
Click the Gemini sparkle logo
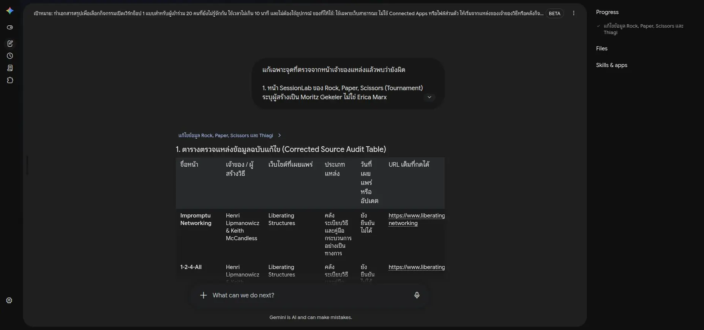click(x=10, y=11)
